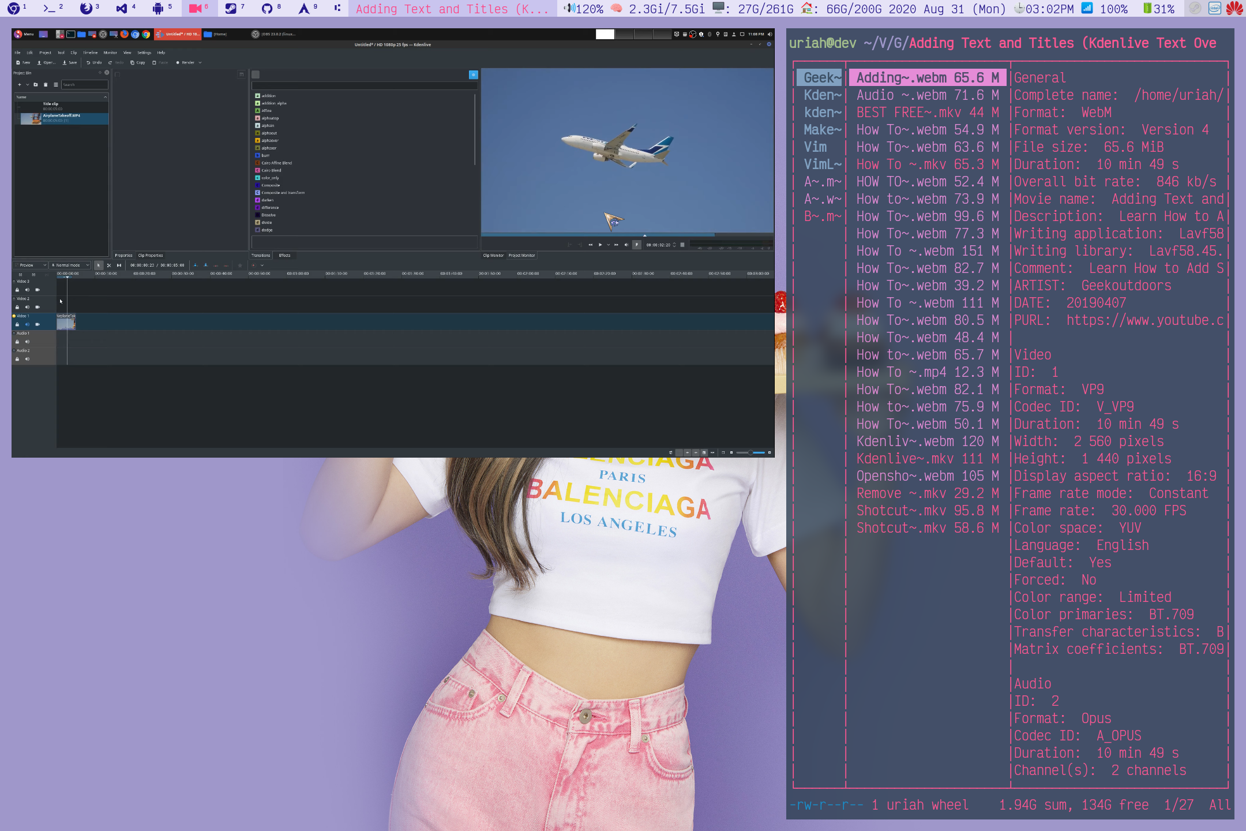
Task: Open the monitor options hamburger menu icon
Action: pyautogui.click(x=682, y=245)
